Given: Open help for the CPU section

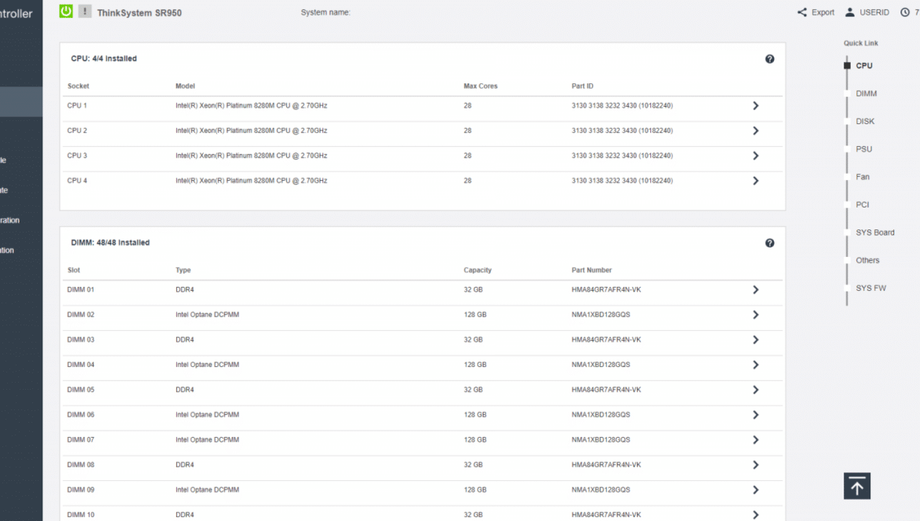Looking at the screenshot, I should click(770, 59).
